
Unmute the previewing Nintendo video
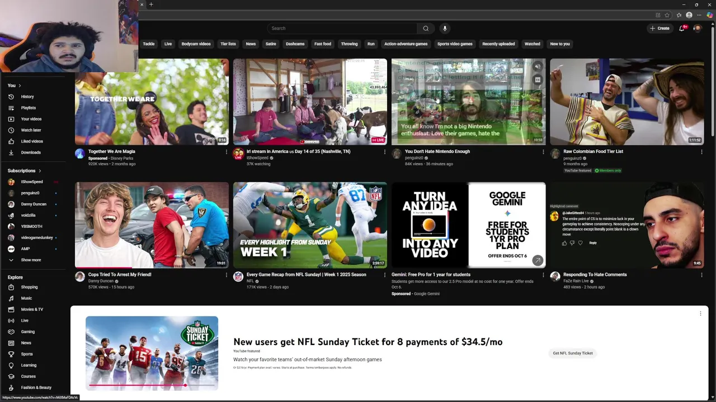coord(538,66)
